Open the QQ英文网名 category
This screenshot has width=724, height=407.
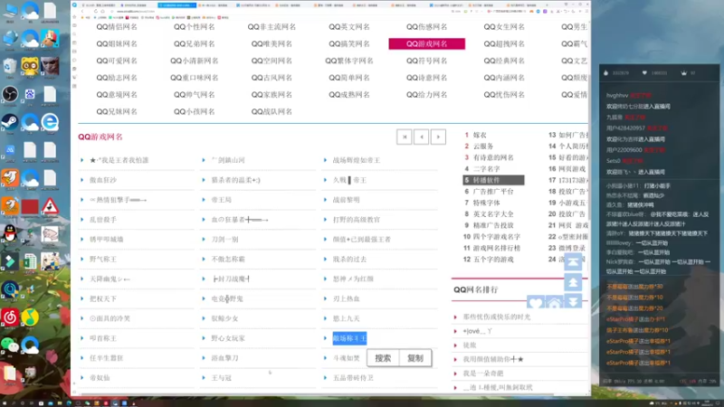point(349,27)
